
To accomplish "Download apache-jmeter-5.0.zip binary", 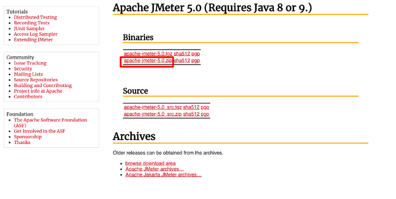I will 148,61.
